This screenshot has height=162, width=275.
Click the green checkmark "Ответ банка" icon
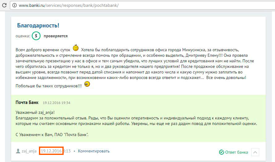(222, 152)
